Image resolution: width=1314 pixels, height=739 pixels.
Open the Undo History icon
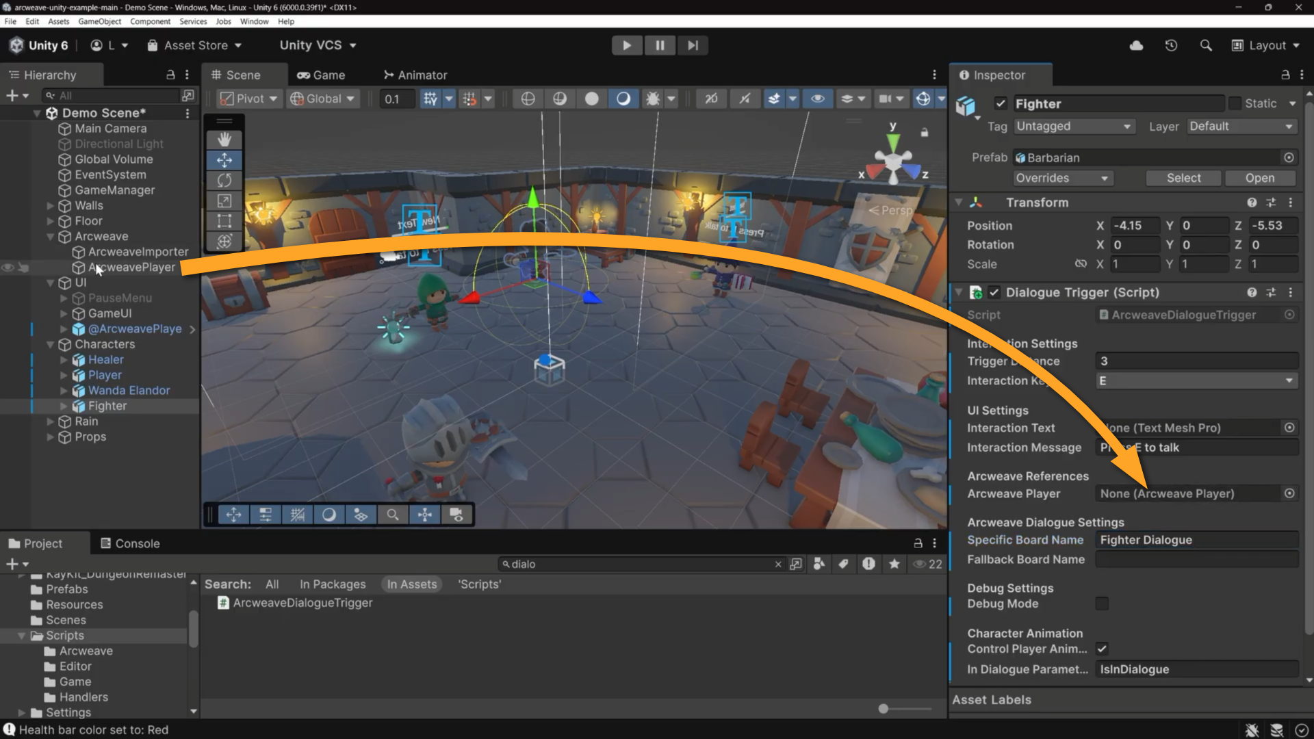pyautogui.click(x=1171, y=45)
